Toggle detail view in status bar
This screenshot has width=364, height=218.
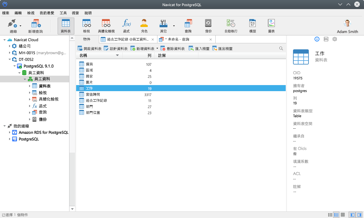tap(336, 215)
